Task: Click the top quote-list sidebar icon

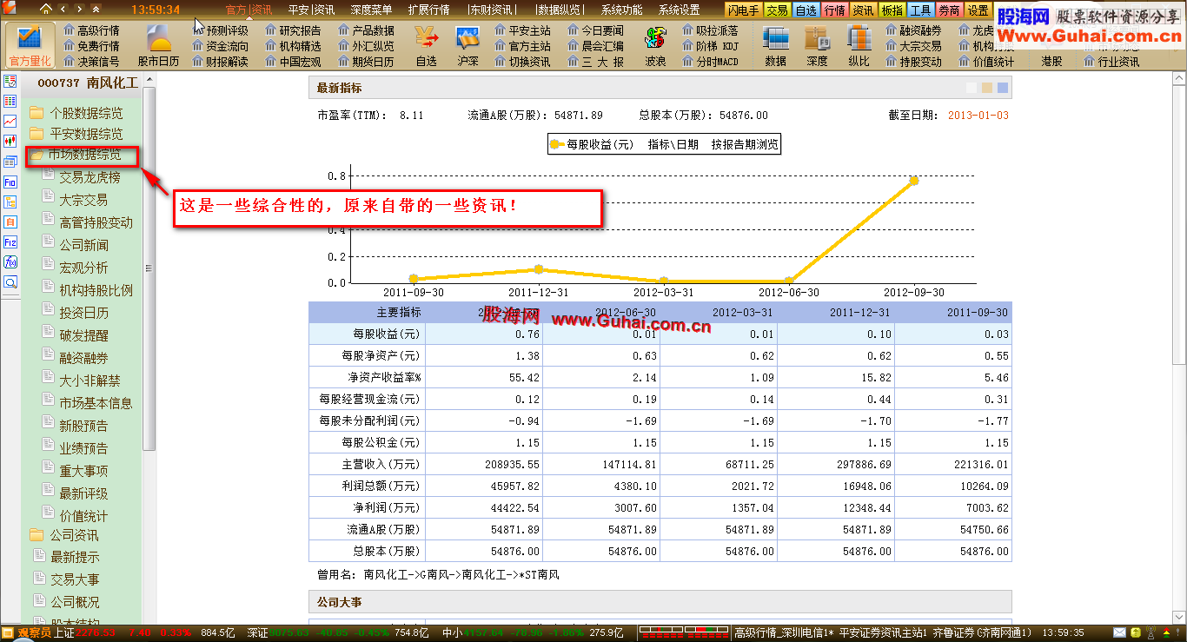Action: point(10,81)
